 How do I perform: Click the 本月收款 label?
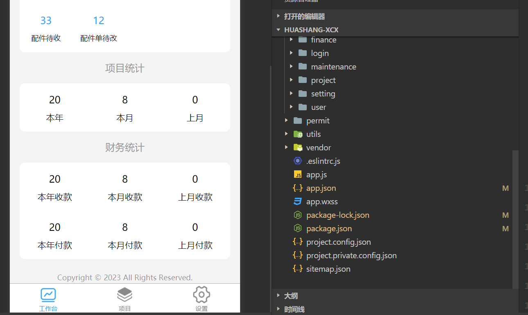125,197
